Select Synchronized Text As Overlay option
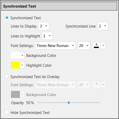 (7, 77)
